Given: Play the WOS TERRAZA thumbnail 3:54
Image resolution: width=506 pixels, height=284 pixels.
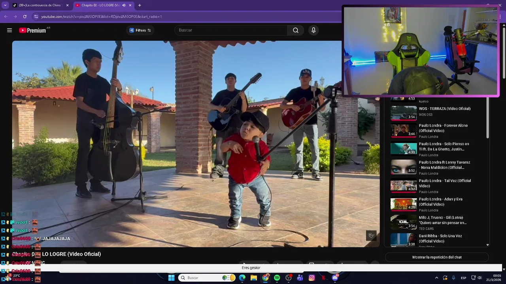Looking at the screenshot, I should point(404,113).
